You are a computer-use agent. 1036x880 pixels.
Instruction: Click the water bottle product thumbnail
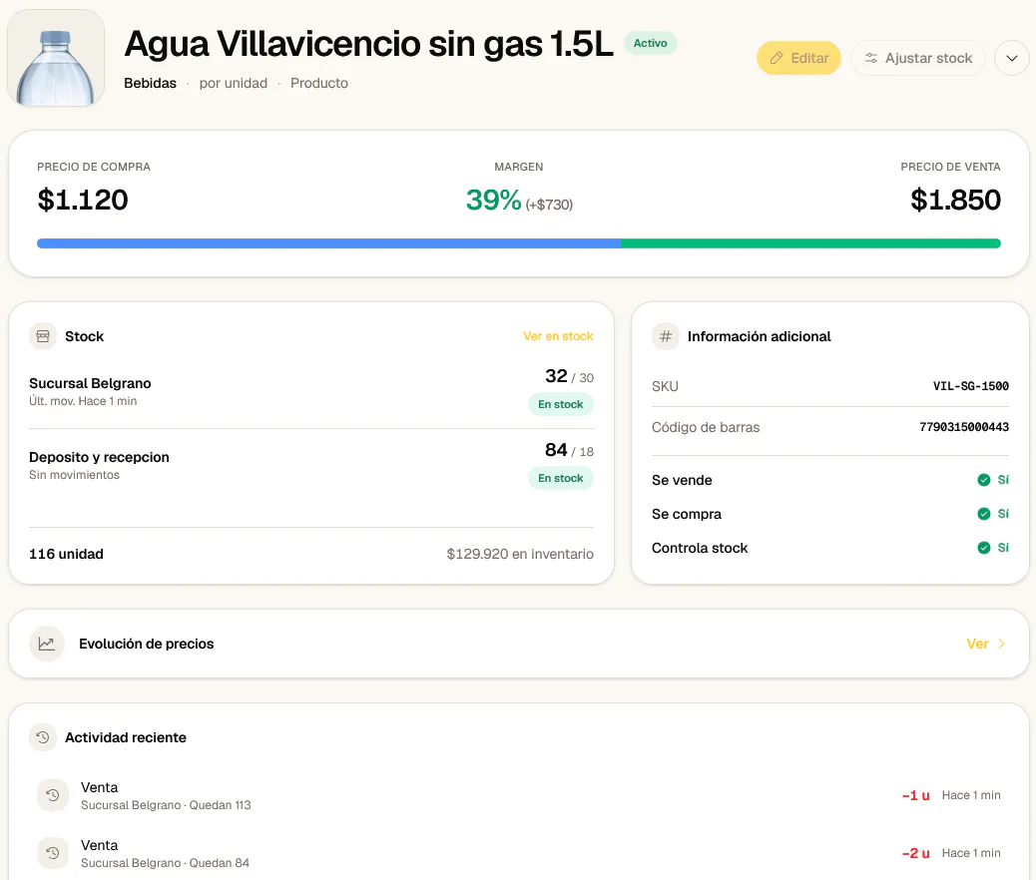pos(56,59)
